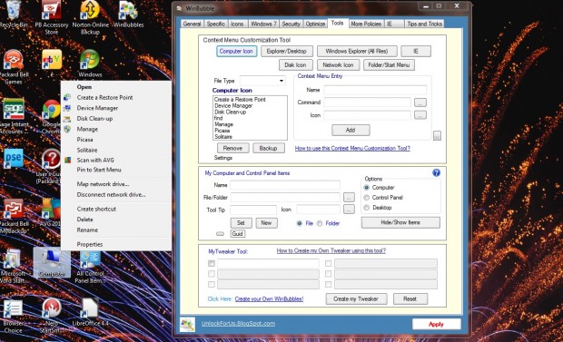Launch Nero StartSmart from the desktop
563x342 pixels.
point(52,316)
